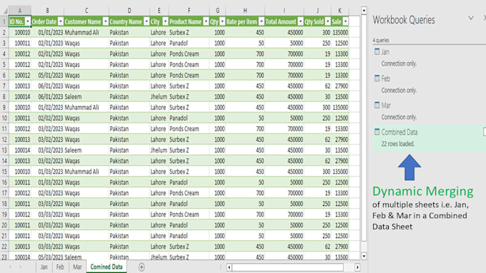Open the Total Amount filter dropdown
The height and width of the screenshot is (273, 486).
(x=300, y=21)
